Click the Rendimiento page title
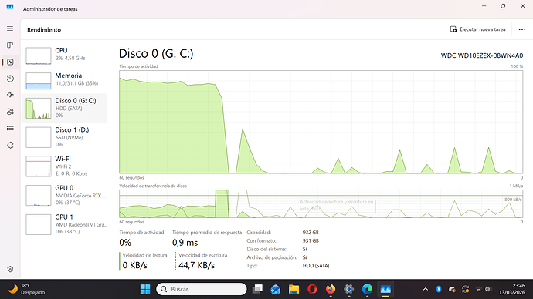 [44, 30]
